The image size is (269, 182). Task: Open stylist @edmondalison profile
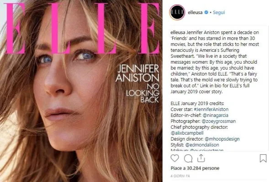point(202,145)
